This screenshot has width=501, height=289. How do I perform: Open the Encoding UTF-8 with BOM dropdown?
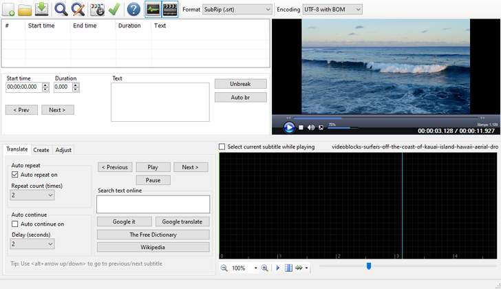coord(332,10)
